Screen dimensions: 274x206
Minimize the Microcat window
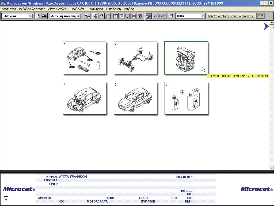(x=262, y=3)
